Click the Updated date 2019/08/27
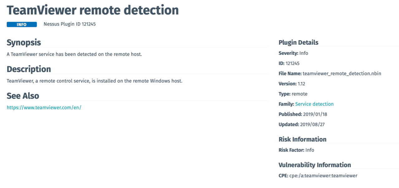This screenshot has height=188, width=399. click(312, 124)
